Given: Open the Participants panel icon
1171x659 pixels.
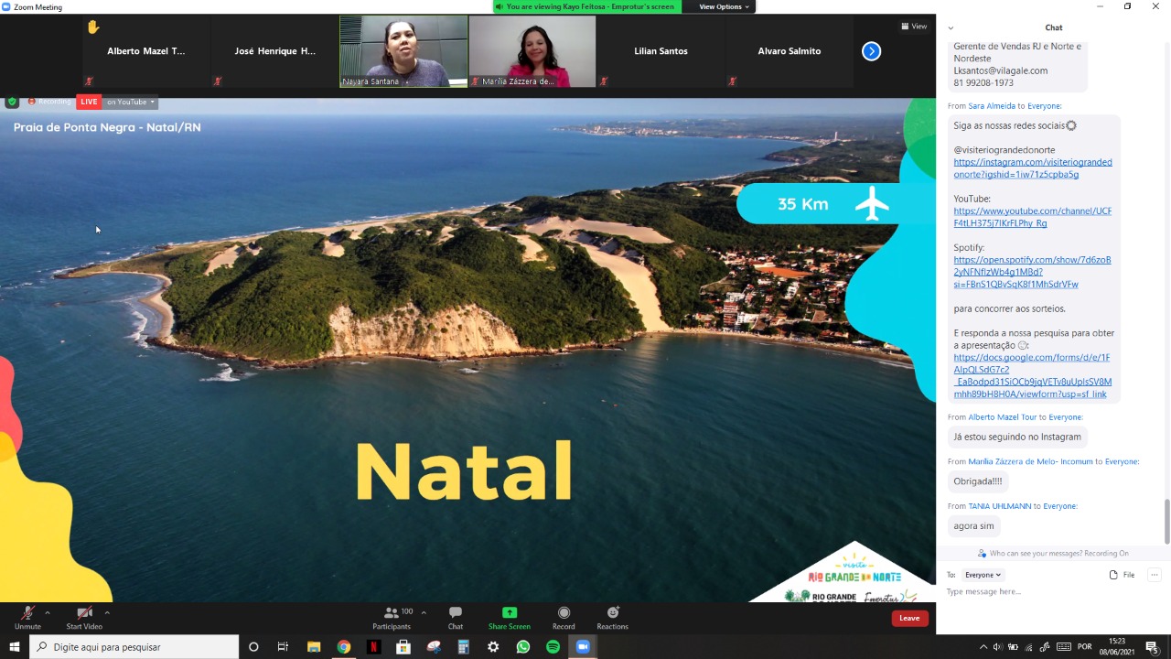Looking at the screenshot, I should 392,613.
